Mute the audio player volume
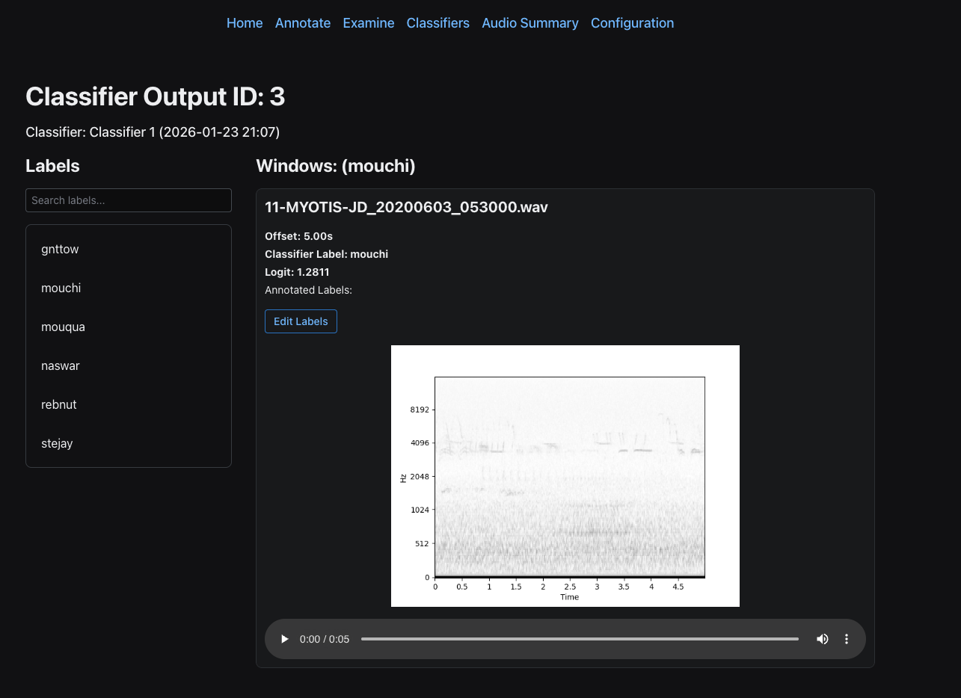Screen dimensions: 961x698 point(822,639)
